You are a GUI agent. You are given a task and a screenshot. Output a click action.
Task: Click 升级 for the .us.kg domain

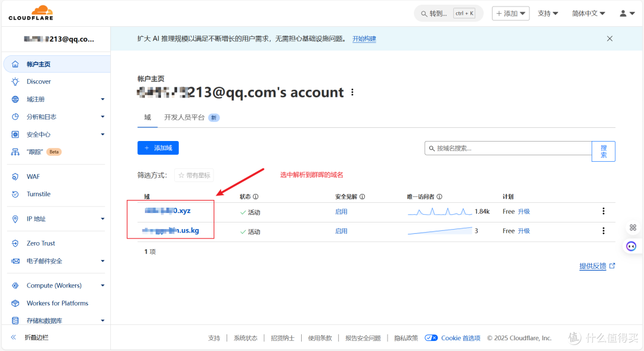pos(524,231)
